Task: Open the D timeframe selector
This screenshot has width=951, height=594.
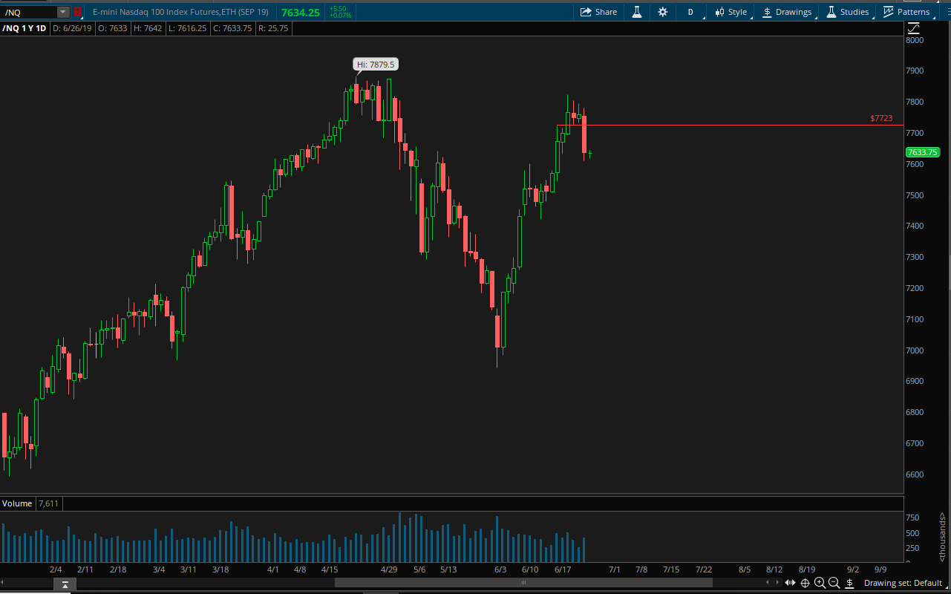Action: tap(690, 12)
